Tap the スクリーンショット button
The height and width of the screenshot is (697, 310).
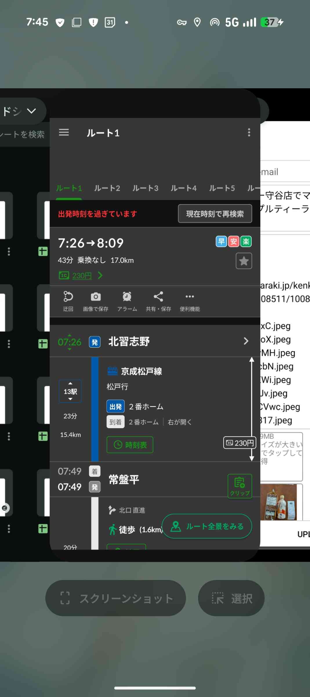(115, 598)
